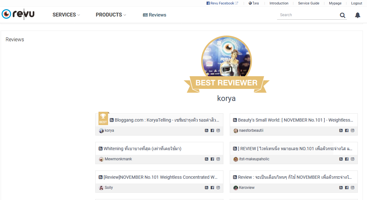Click the username Solly
Viewport: 367px width, 200px height.
coord(109,188)
